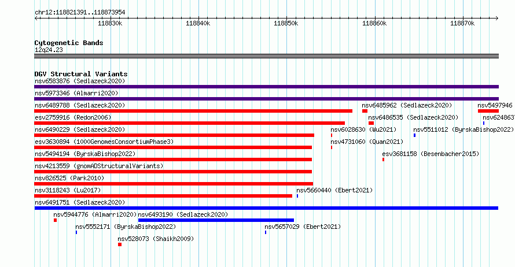Image resolution: width=515 pixels, height=267 pixels.
Task: Select the red nsv5494194 variant bar
Action: pyautogui.click(x=173, y=160)
